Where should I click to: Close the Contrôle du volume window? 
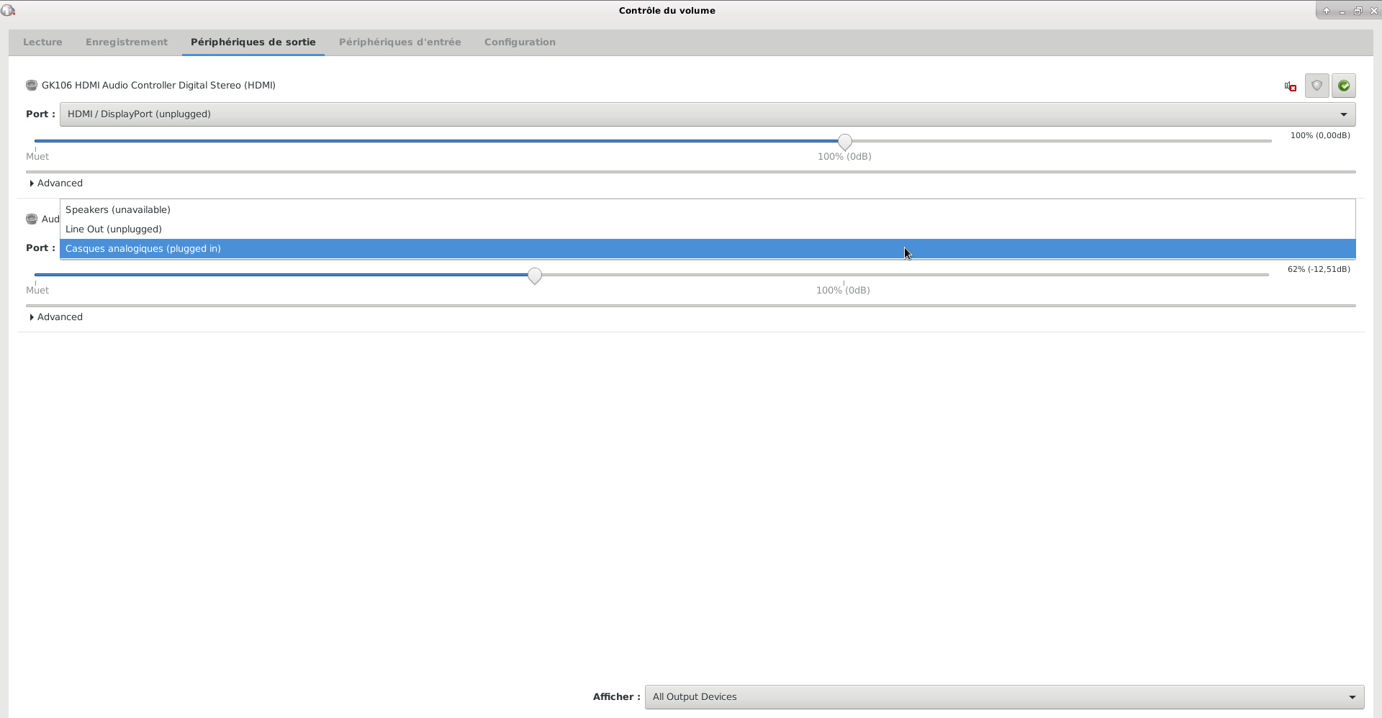(x=1373, y=11)
